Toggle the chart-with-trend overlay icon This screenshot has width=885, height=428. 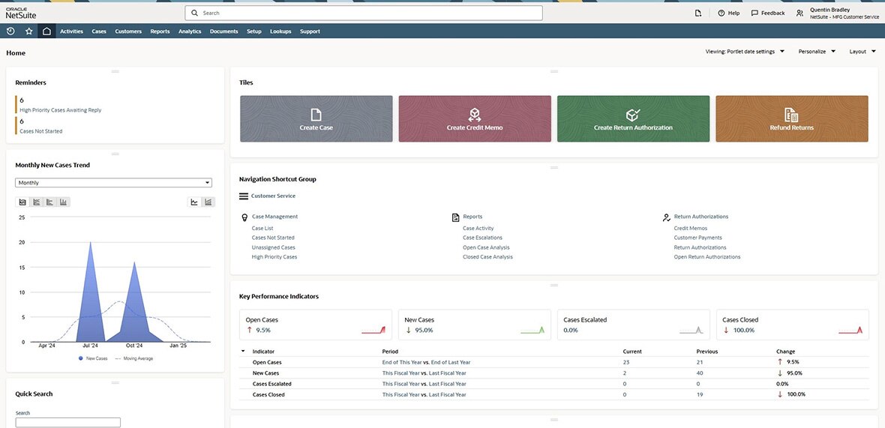click(x=208, y=202)
